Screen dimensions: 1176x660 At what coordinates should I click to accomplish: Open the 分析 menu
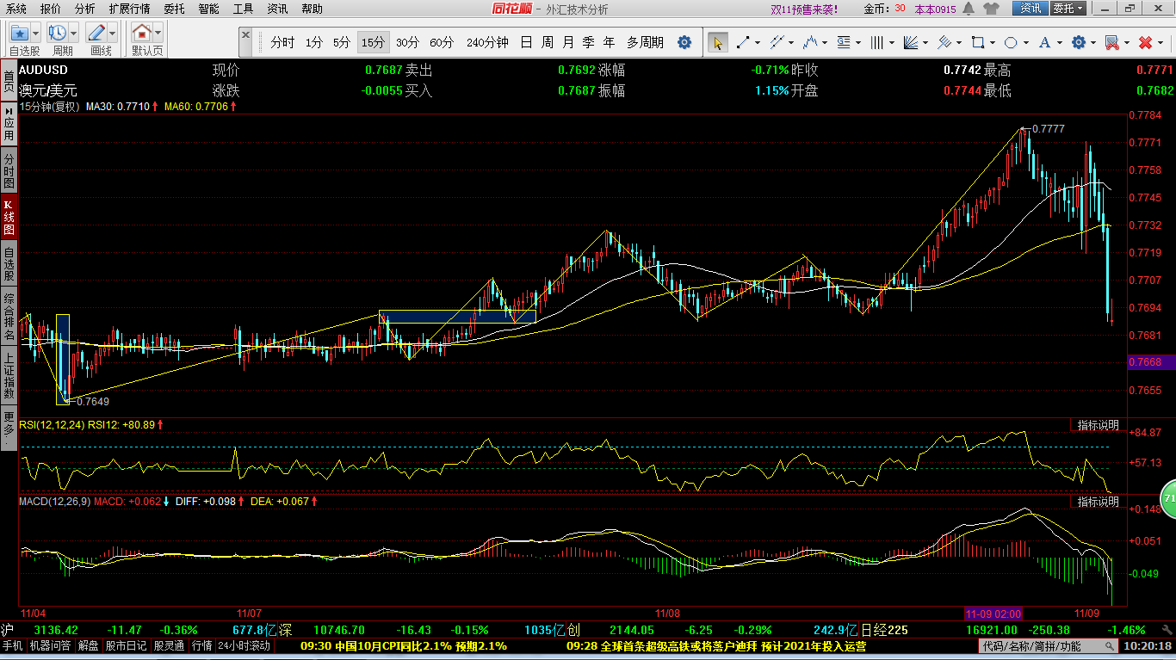84,9
